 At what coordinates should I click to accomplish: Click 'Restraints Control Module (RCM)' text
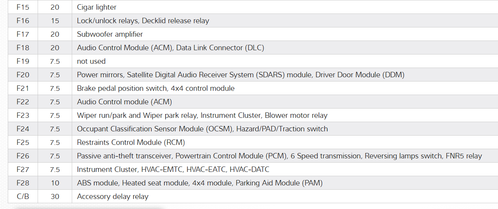(131, 143)
